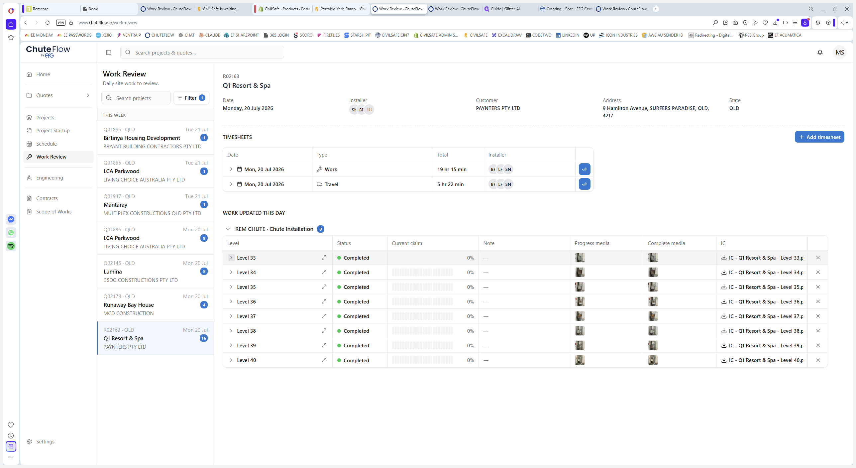Image resolution: width=856 pixels, height=468 pixels.
Task: Expand the Level 33 row
Action: click(231, 258)
